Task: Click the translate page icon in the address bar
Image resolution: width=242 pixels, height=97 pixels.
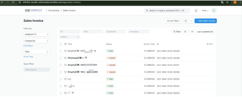Action: coord(222,2)
